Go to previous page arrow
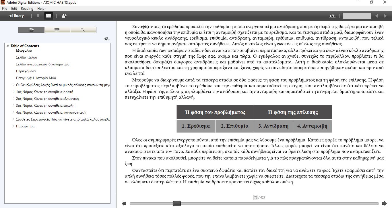The height and width of the screenshot is (208, 392). point(124,203)
